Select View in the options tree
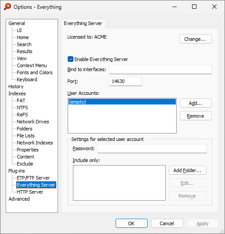The width and height of the screenshot is (225, 234). [22, 58]
